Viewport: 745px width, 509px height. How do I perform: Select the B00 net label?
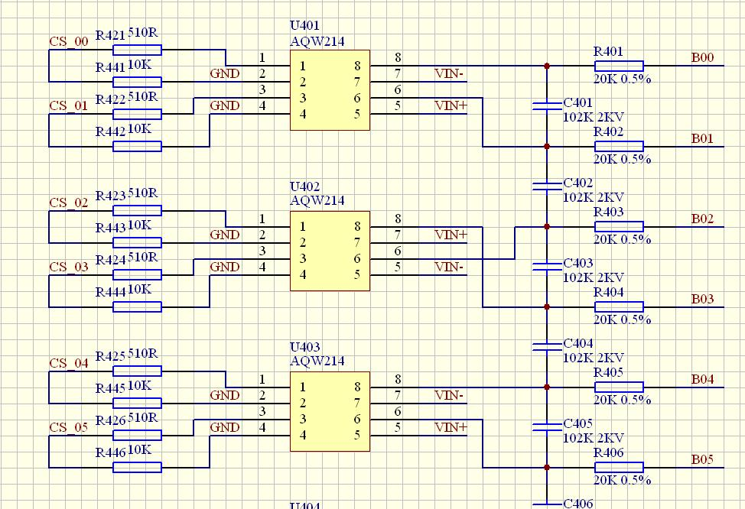[702, 58]
